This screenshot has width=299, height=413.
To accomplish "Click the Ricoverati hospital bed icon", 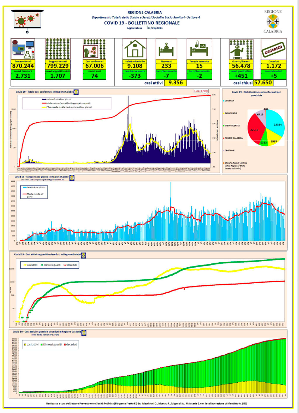I will (166, 49).
